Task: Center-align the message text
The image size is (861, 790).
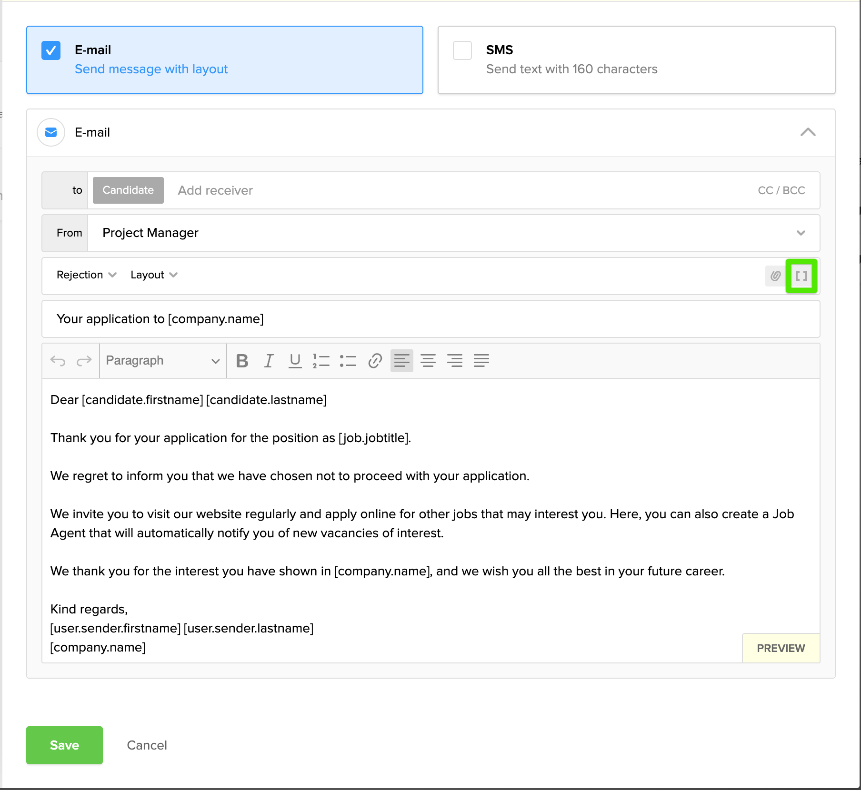Action: (428, 361)
